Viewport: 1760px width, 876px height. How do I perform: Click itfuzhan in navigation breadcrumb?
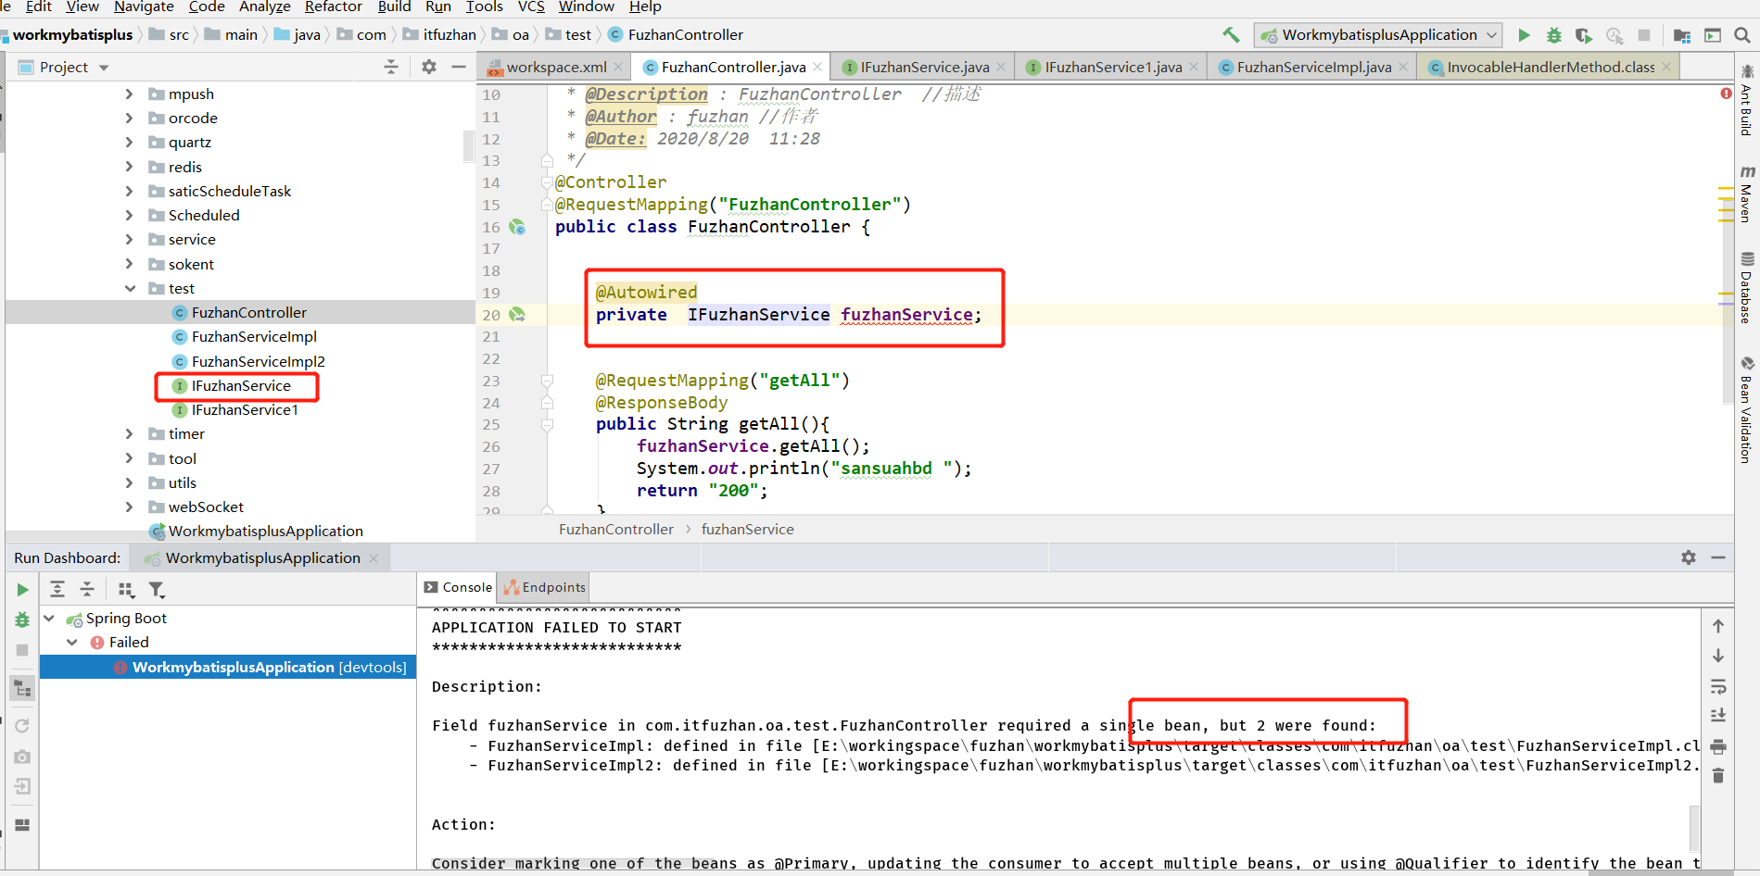449,34
